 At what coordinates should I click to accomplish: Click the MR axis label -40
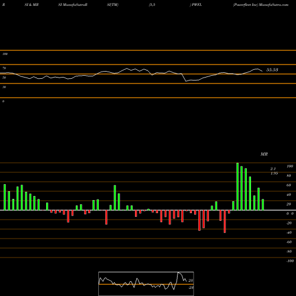point(289,233)
